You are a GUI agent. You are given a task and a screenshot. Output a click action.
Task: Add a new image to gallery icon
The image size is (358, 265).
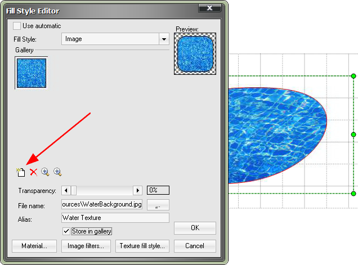coord(21,172)
